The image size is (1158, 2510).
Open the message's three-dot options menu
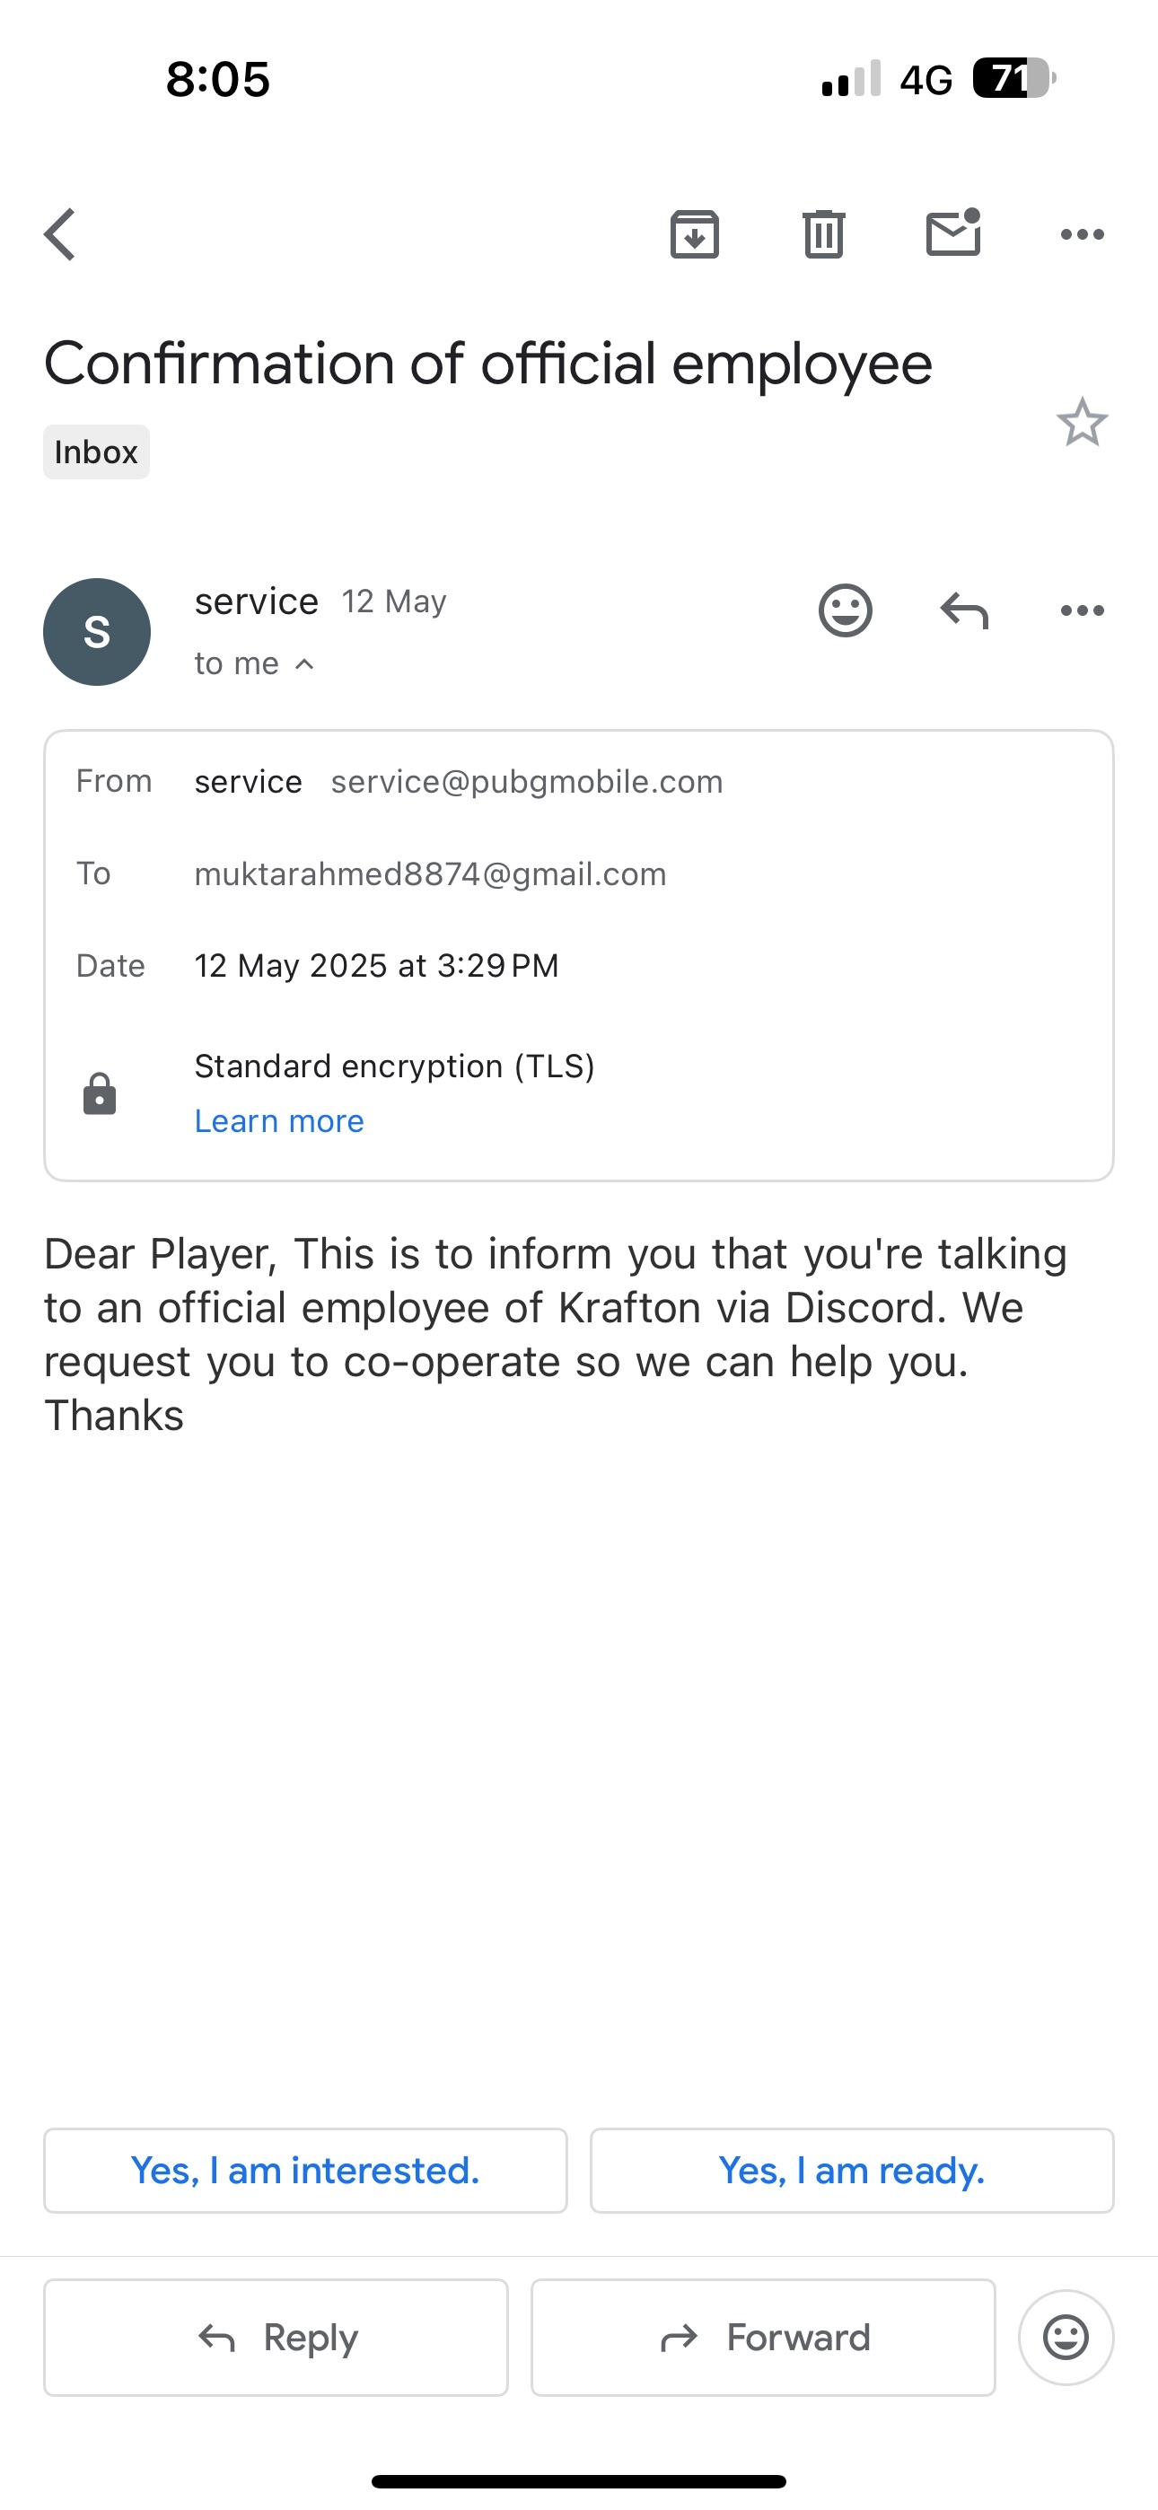point(1082,611)
